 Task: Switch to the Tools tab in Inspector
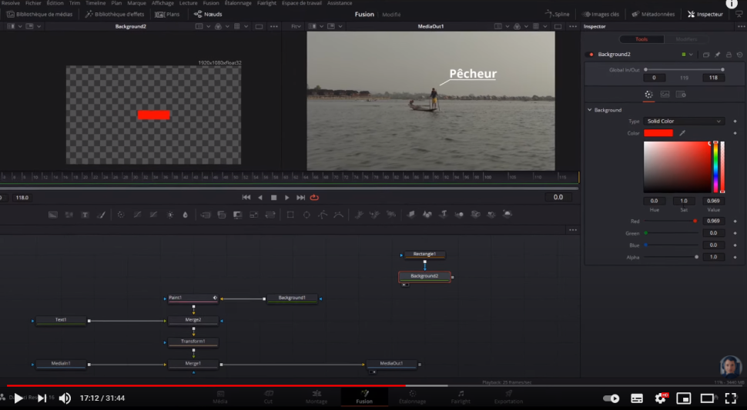click(x=641, y=39)
